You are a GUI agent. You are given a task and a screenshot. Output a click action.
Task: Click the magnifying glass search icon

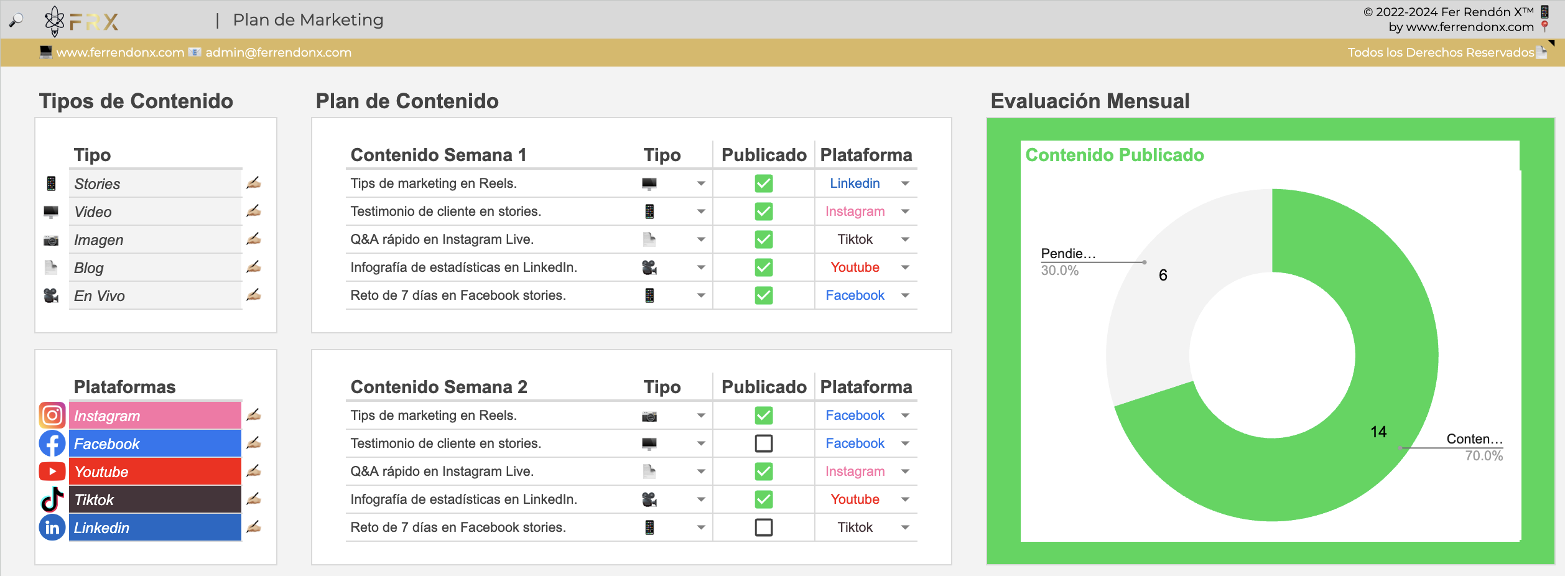point(16,21)
